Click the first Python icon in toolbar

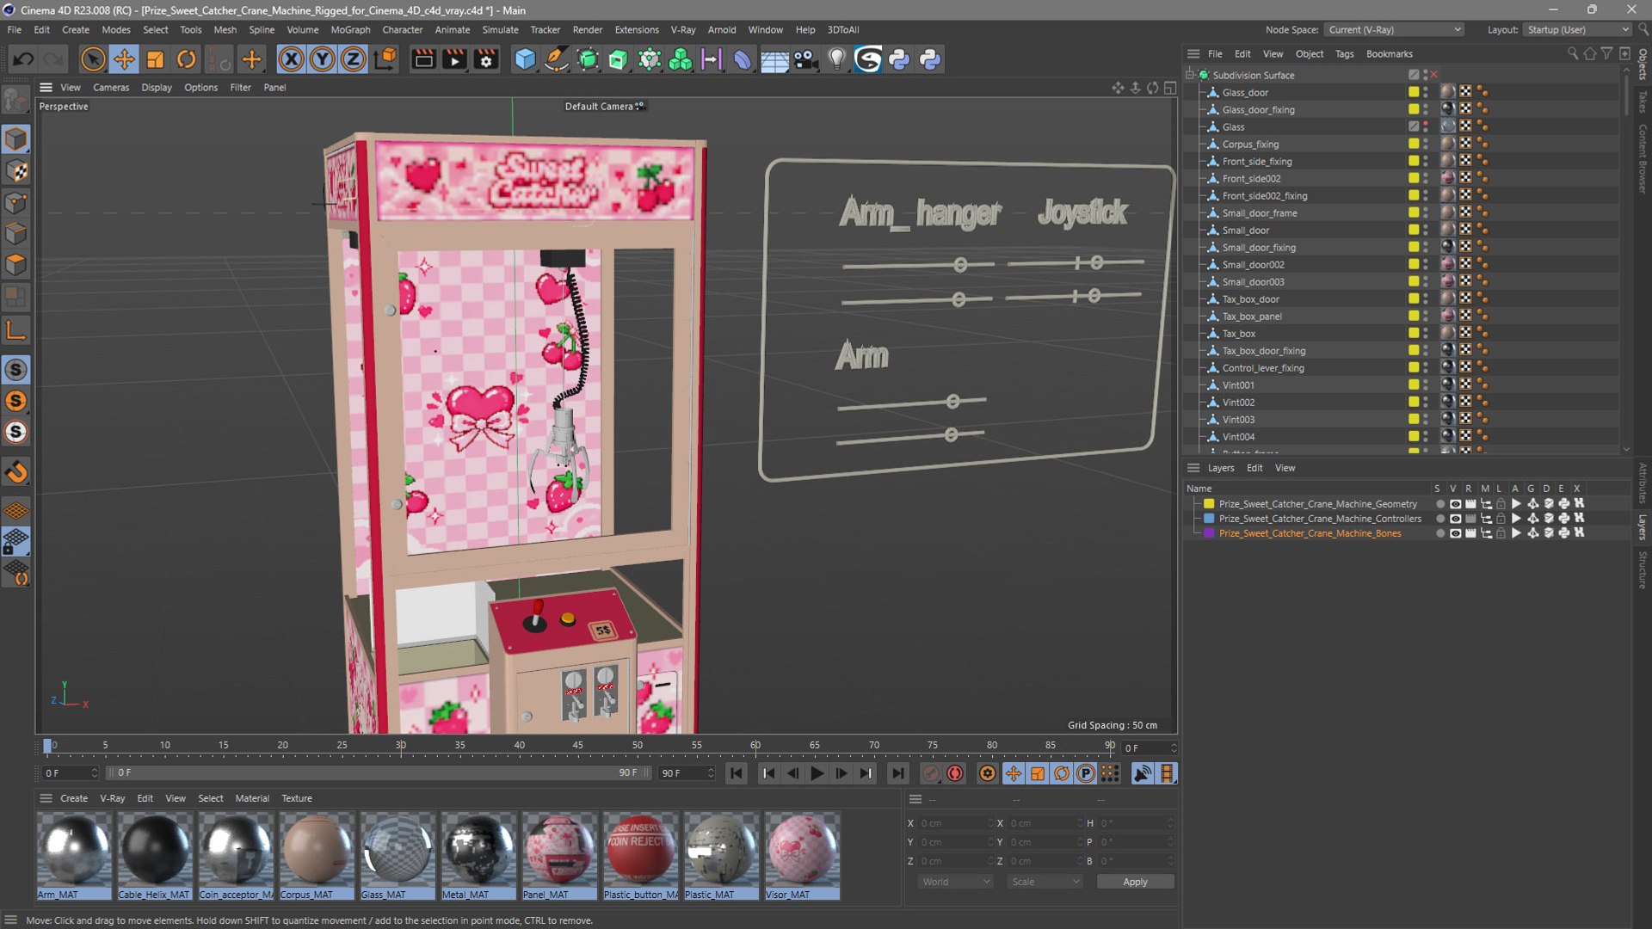coord(899,59)
